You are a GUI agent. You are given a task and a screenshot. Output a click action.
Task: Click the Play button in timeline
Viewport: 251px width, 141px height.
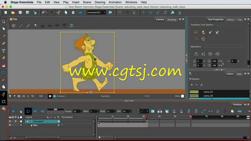[x=13, y=111]
